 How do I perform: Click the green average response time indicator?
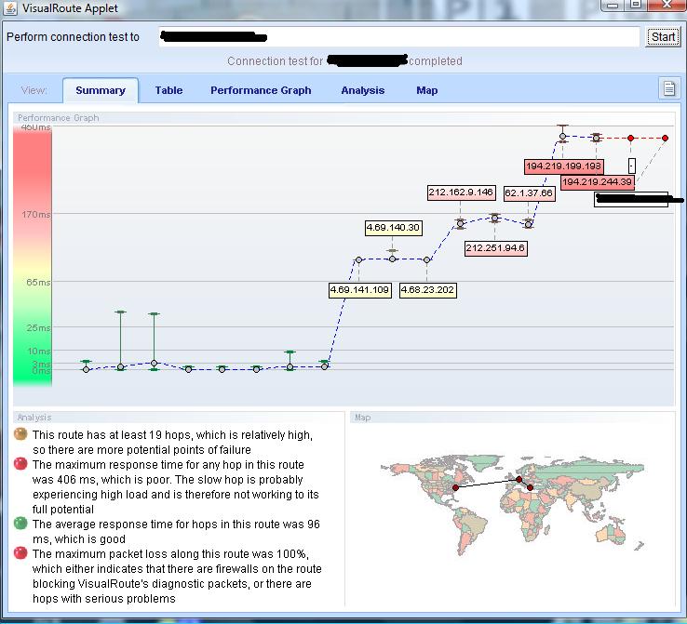click(20, 524)
